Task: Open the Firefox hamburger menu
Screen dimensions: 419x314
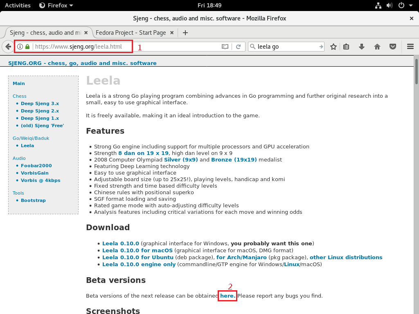Action: coord(410,47)
